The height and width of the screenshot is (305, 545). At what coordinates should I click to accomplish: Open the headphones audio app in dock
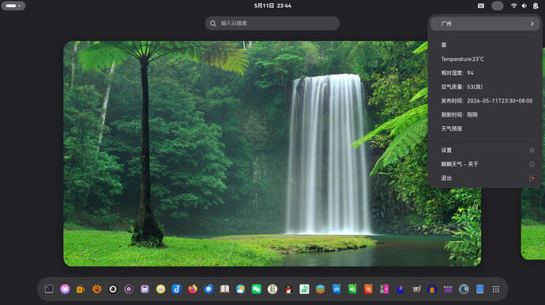click(432, 289)
